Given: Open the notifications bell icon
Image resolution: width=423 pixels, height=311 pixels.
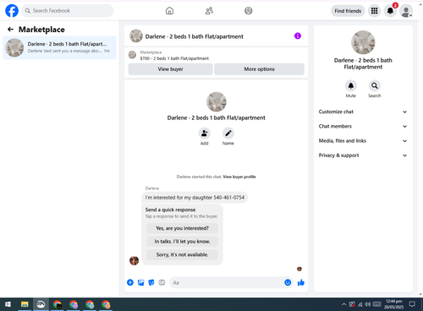Looking at the screenshot, I should pyautogui.click(x=390, y=11).
